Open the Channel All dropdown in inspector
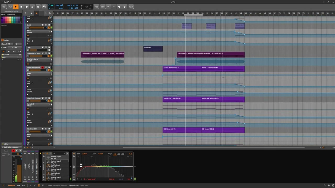This screenshot has height=188, width=335. coord(10,44)
